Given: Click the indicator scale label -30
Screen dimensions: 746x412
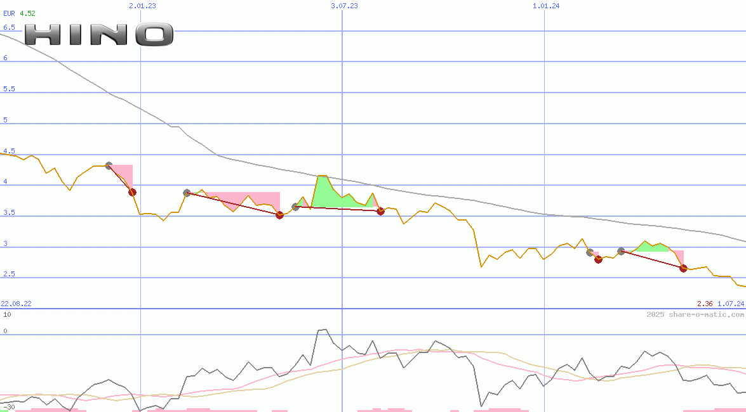Looking at the screenshot, I should point(8,408).
